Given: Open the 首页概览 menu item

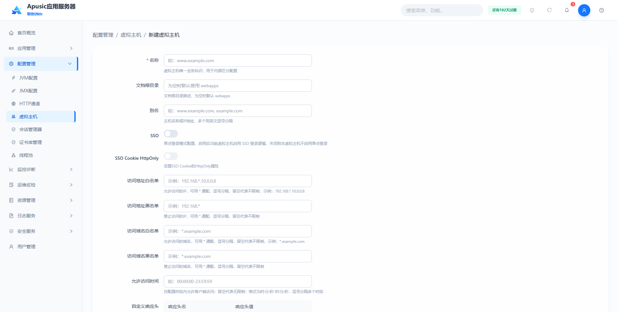Looking at the screenshot, I should tap(41, 33).
